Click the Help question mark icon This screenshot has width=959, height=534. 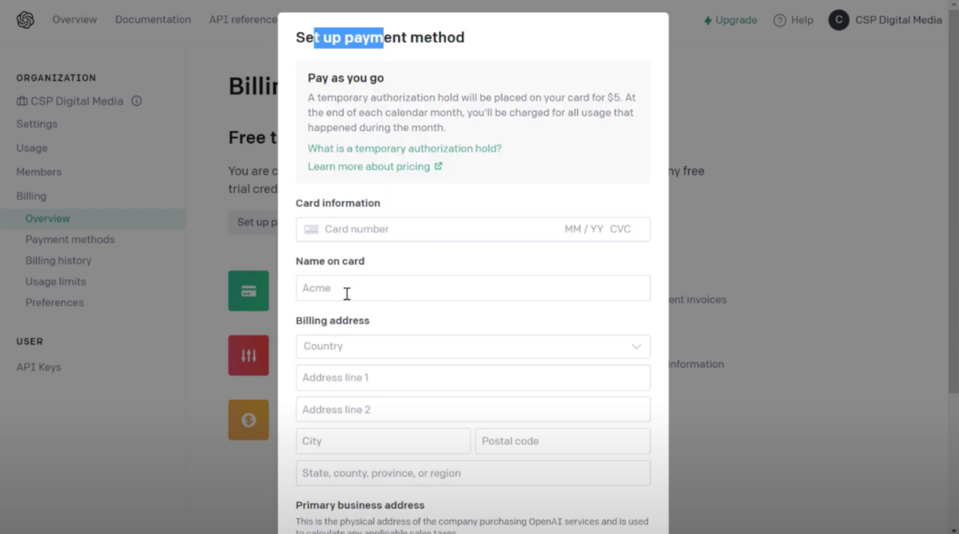780,21
